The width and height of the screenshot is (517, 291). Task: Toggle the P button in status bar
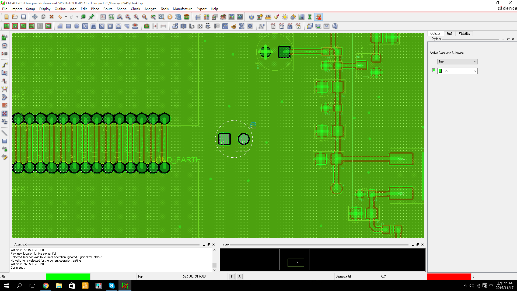coord(232,276)
